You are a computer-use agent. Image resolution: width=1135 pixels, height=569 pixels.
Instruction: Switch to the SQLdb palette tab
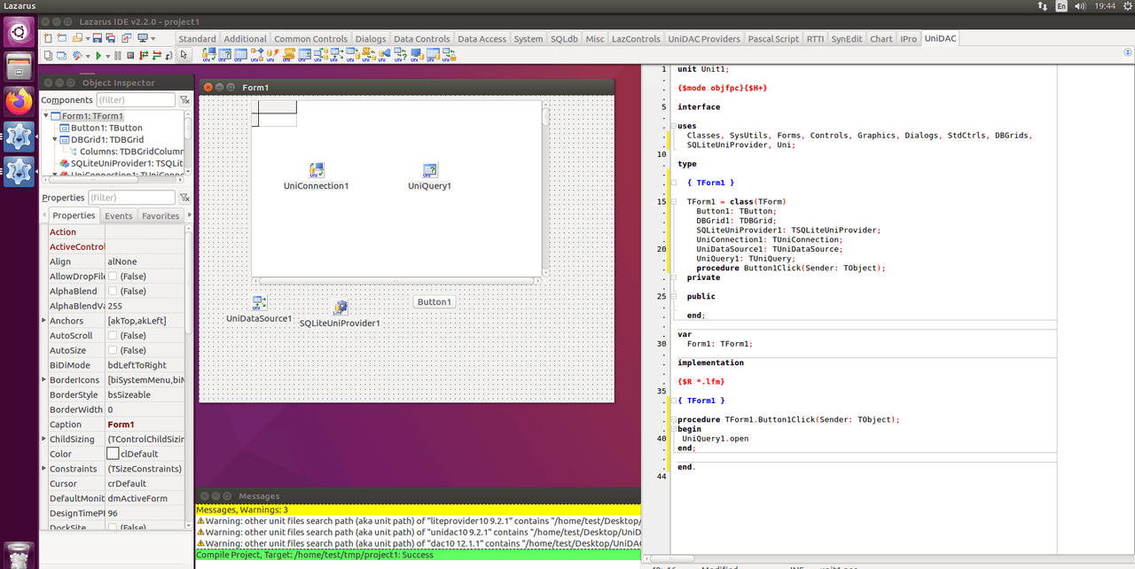pyautogui.click(x=564, y=39)
